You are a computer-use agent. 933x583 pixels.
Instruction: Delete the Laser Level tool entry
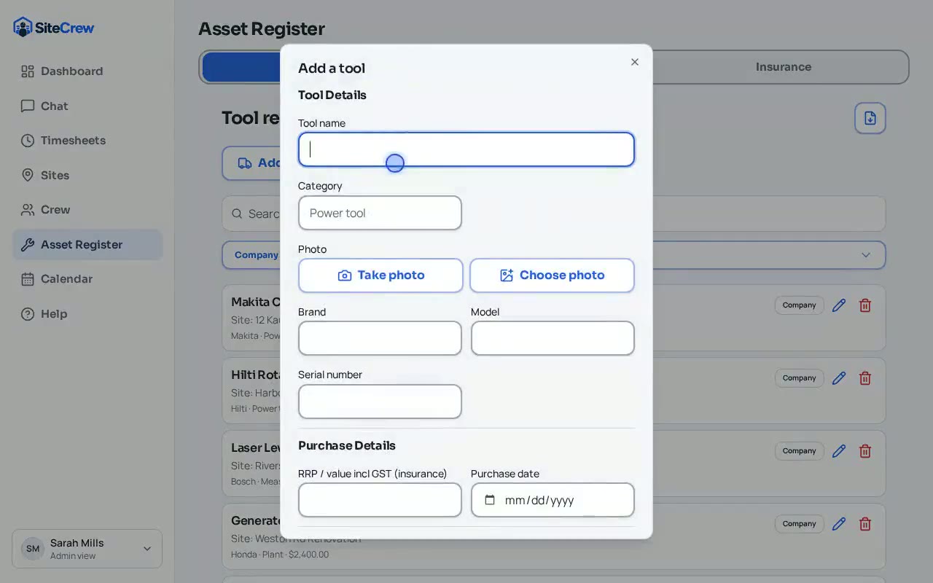(865, 451)
